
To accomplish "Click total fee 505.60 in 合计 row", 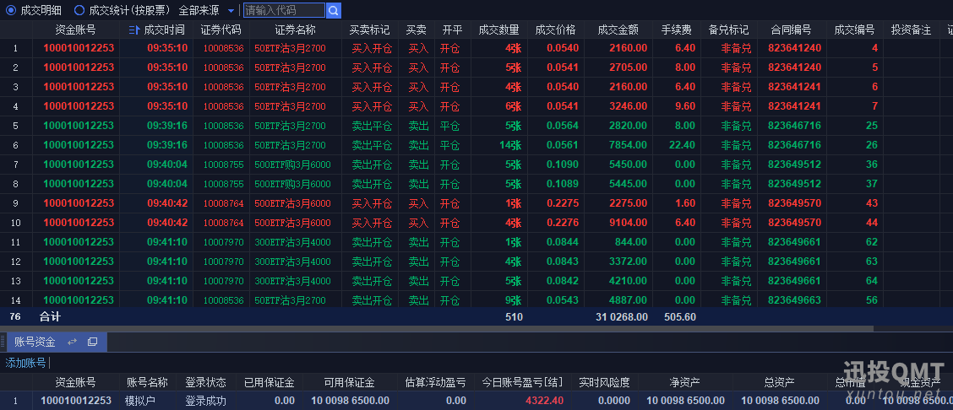I will 680,316.
